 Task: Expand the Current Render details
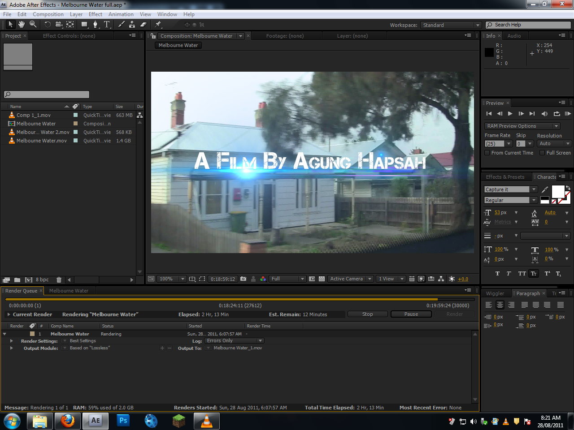coord(9,314)
